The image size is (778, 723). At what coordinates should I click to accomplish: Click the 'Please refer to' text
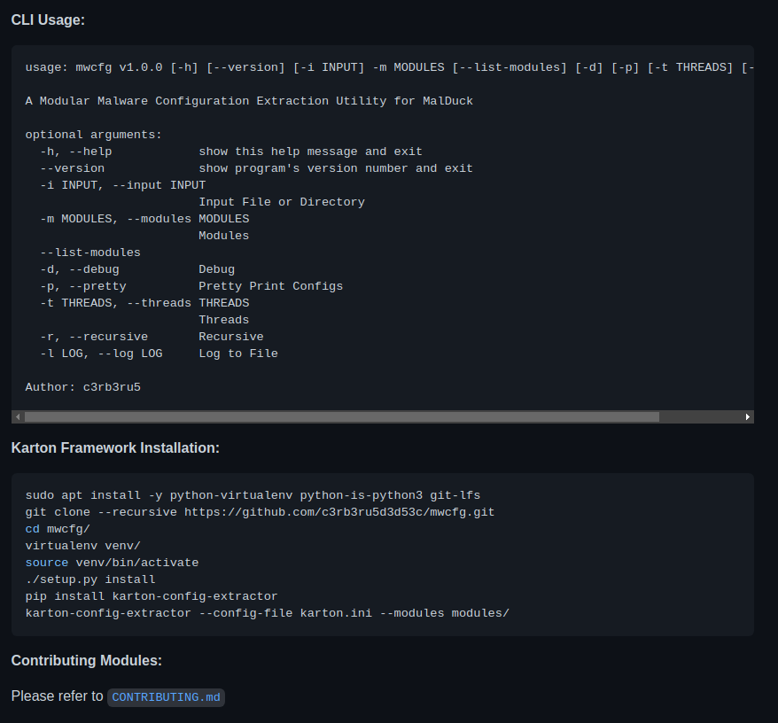57,696
